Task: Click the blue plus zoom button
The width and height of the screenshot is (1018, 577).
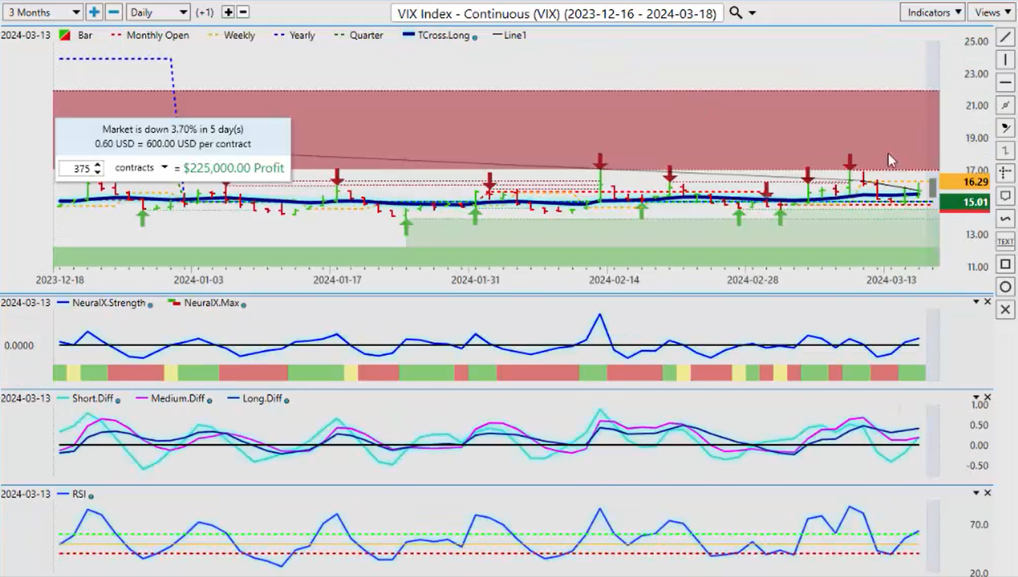Action: click(94, 12)
